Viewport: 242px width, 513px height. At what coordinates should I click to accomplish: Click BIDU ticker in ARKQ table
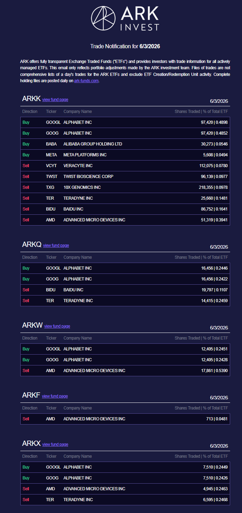pyautogui.click(x=51, y=290)
